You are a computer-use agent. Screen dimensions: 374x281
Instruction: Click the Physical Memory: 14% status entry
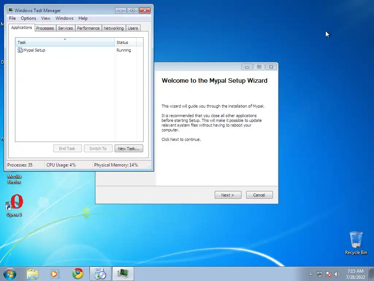pyautogui.click(x=116, y=165)
